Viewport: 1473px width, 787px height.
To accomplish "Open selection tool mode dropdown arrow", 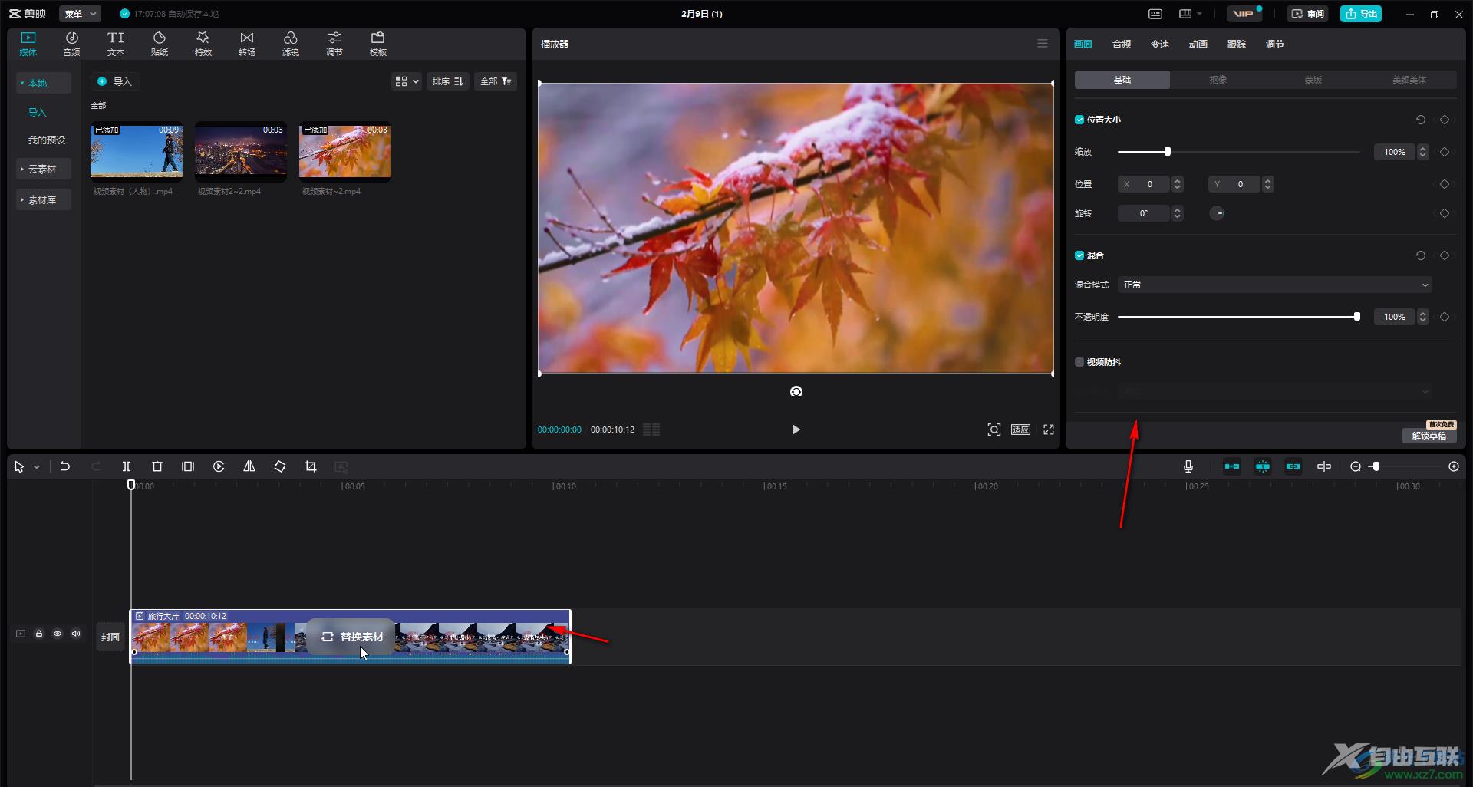I will pyautogui.click(x=36, y=467).
